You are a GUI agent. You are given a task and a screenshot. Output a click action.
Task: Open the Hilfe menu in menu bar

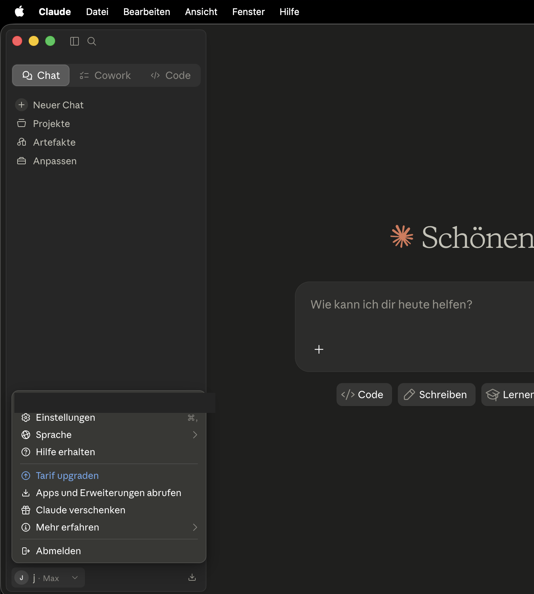289,11
